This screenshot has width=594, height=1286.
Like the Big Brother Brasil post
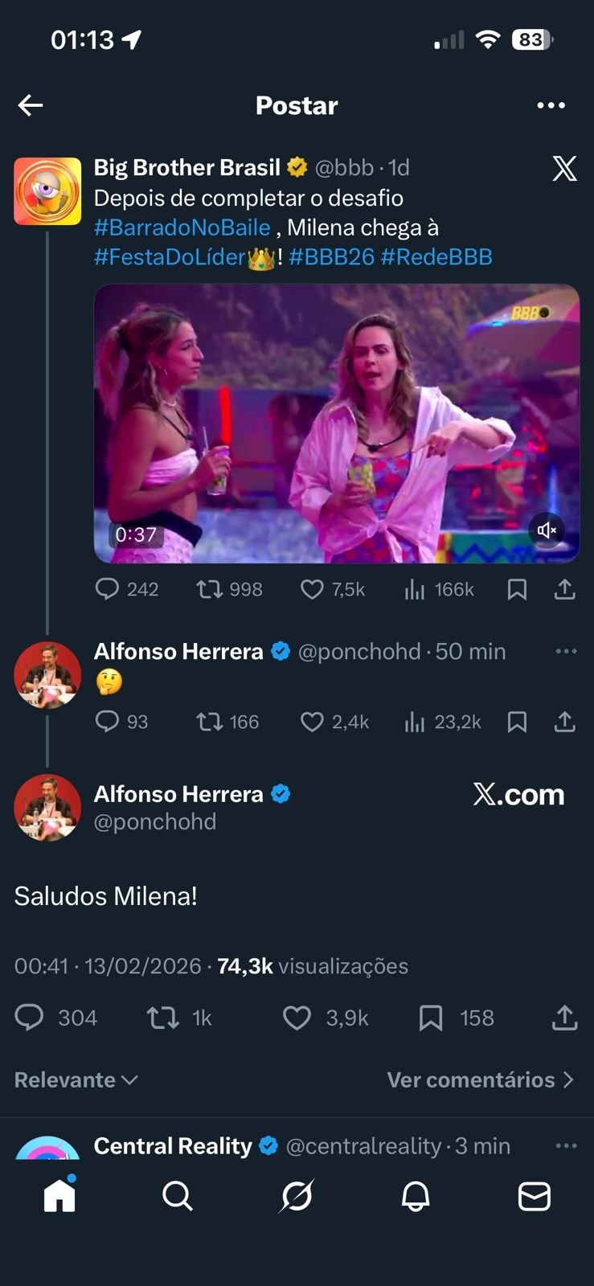pos(312,590)
